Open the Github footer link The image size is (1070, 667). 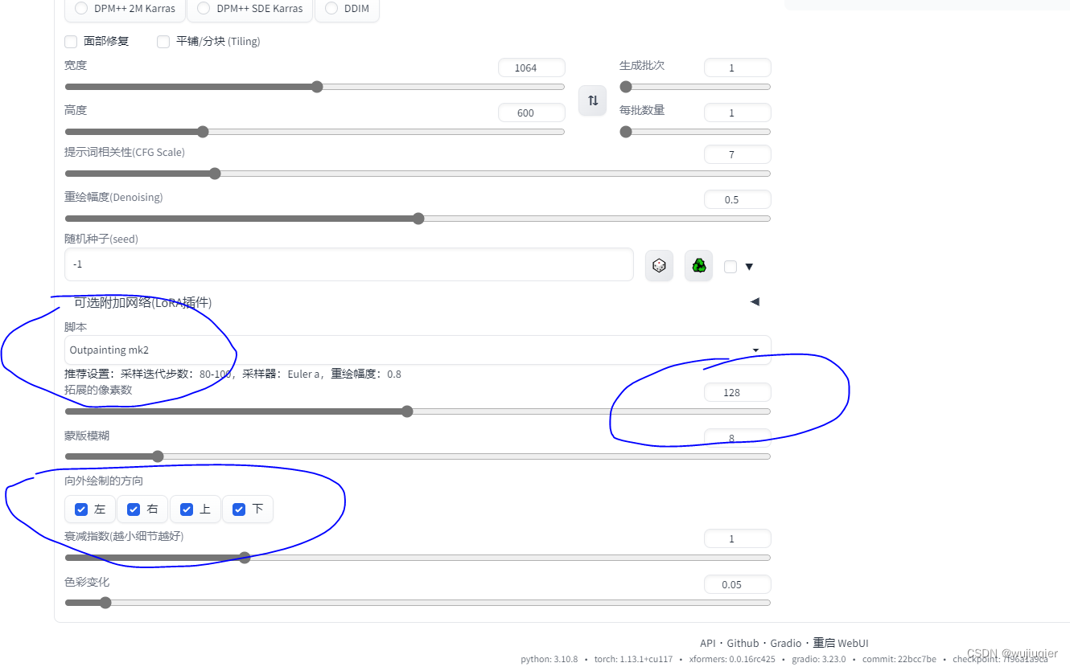pos(743,643)
